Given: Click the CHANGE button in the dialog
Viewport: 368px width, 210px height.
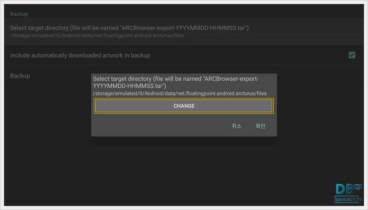Looking at the screenshot, I should point(184,106).
